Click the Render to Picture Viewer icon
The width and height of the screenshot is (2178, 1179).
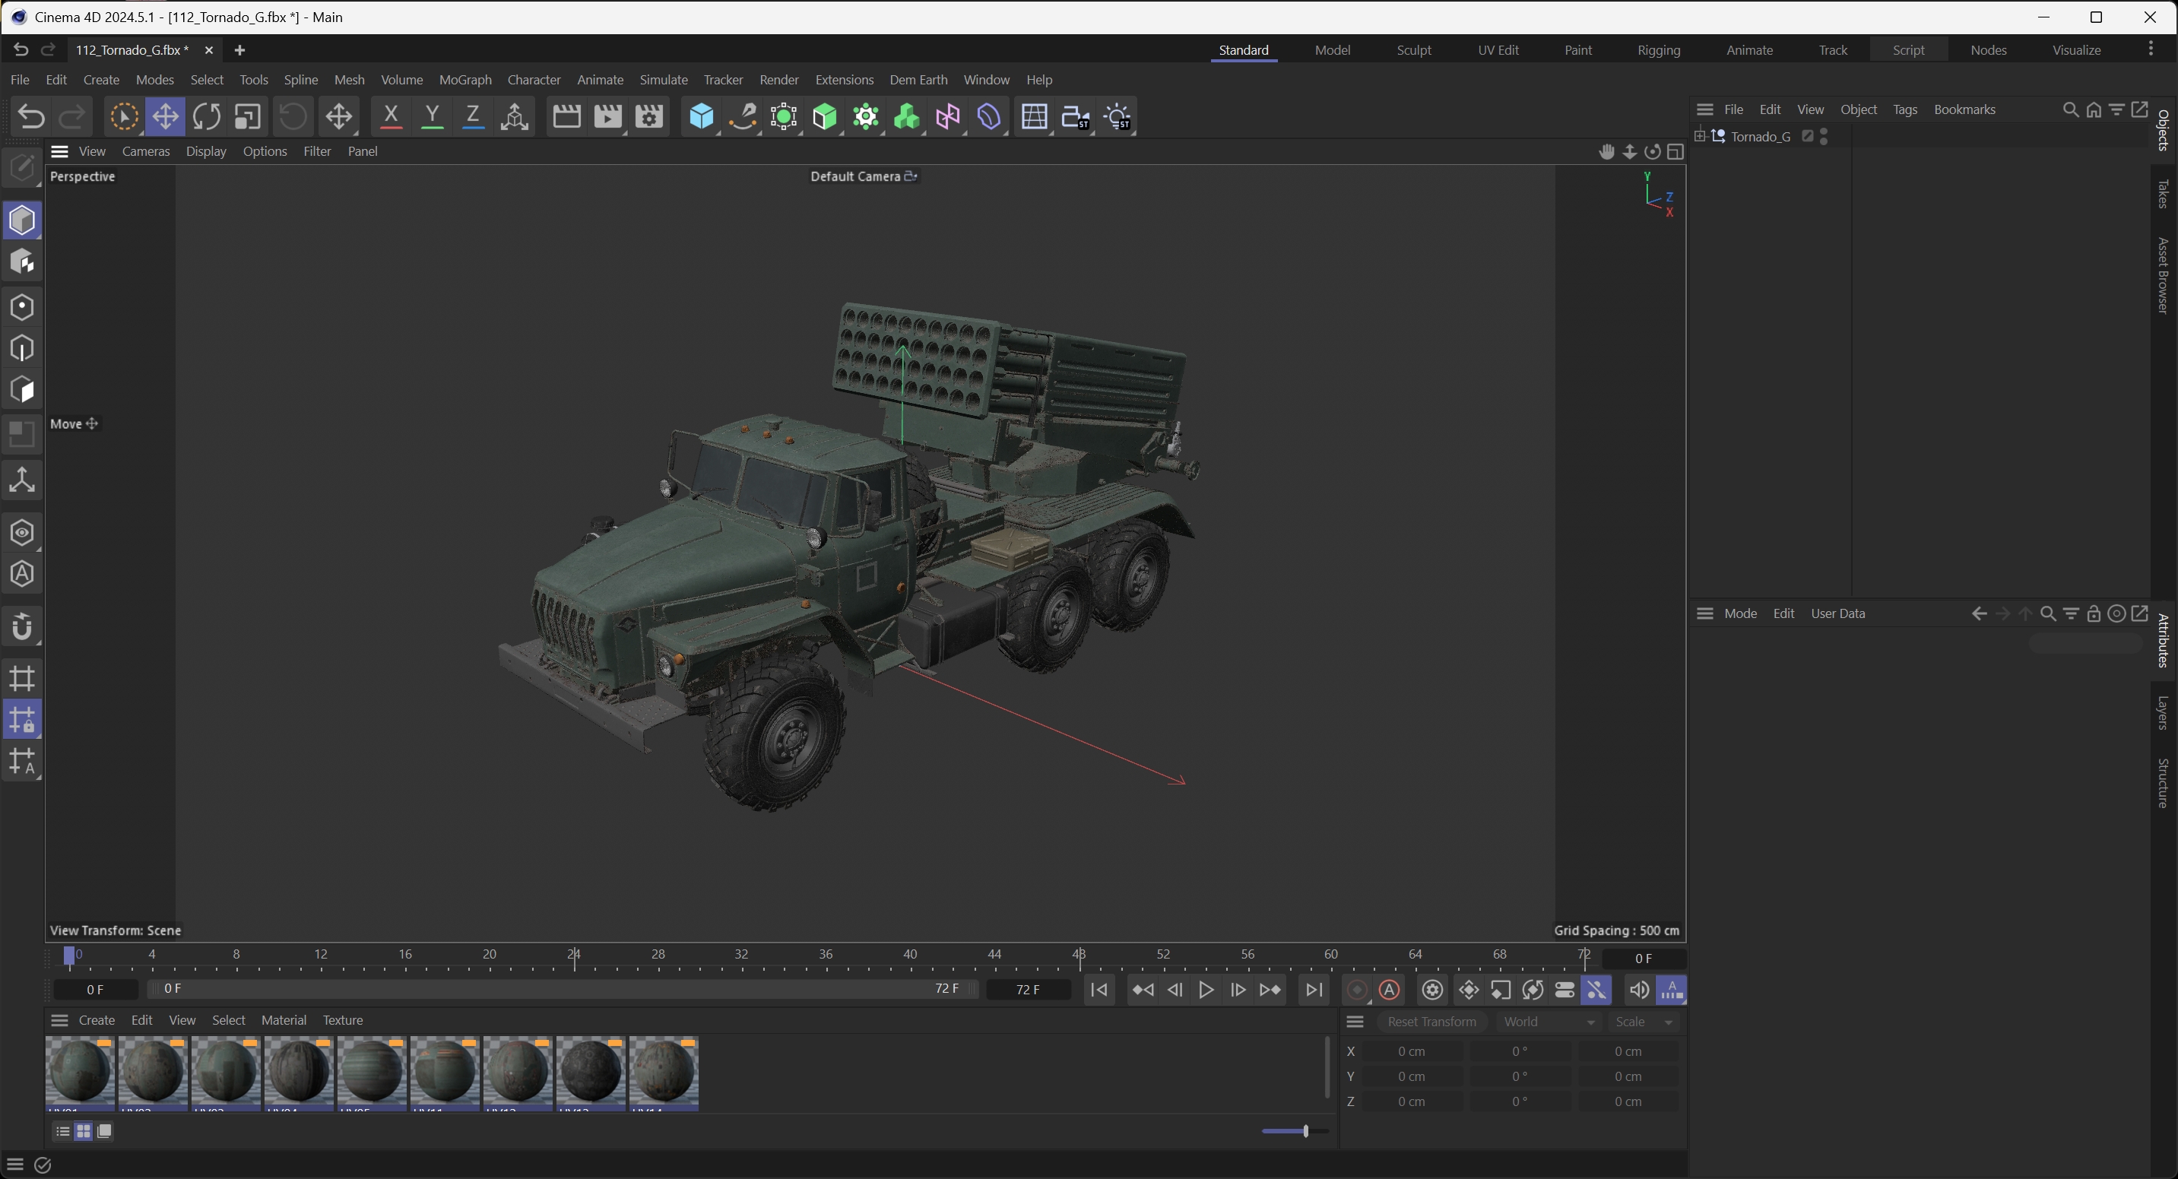608,116
